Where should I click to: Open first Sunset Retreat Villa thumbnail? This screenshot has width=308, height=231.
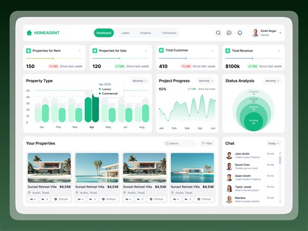49,168
